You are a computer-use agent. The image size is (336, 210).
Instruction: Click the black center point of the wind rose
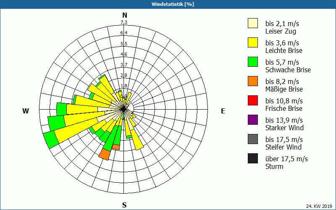[123, 109]
